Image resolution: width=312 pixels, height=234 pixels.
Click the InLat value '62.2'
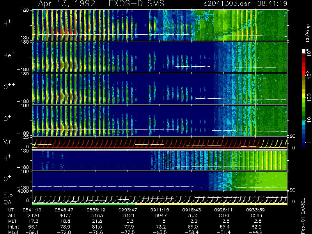[257, 227]
